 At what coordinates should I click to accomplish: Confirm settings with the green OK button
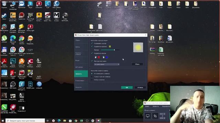(x=127, y=87)
